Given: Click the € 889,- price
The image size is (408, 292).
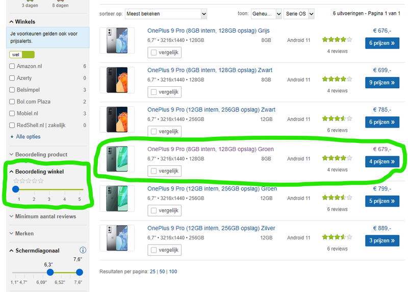Looking at the screenshot, I should pos(382,228).
